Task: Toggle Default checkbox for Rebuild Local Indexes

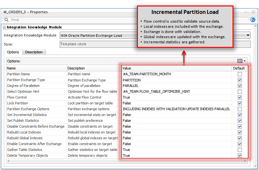Action: coord(240,132)
